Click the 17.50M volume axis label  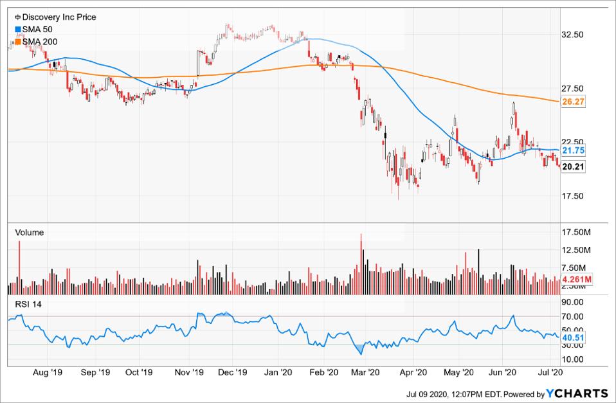(x=576, y=233)
